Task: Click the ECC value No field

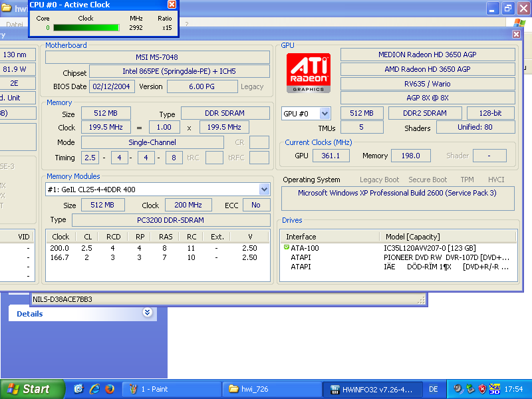Action: click(256, 205)
